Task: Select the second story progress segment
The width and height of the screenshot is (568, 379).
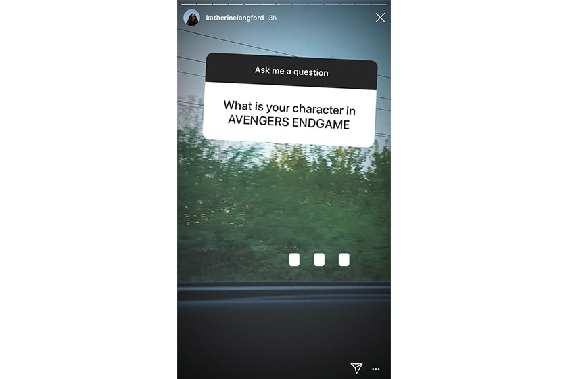Action: (204, 5)
